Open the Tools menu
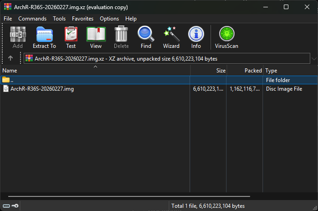The image size is (318, 211). (x=59, y=19)
